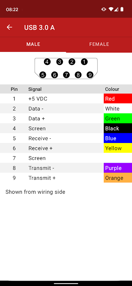Tap pin 1 circle in connector diagram
The height and width of the screenshot is (286, 132).
84,62
